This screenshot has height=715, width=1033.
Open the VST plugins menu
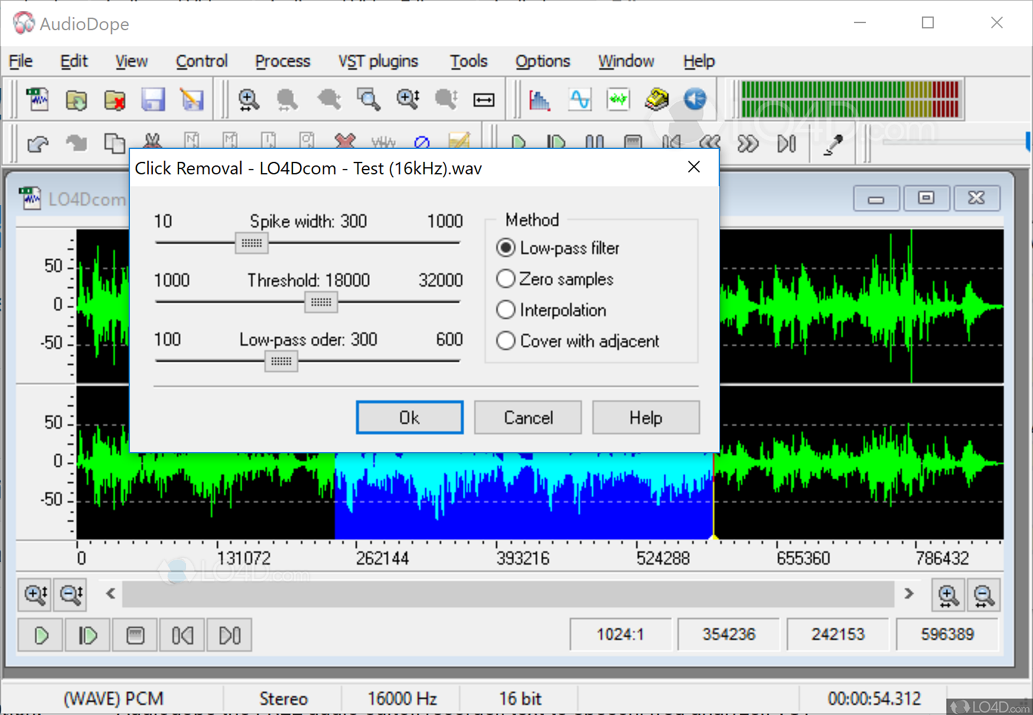[x=378, y=61]
